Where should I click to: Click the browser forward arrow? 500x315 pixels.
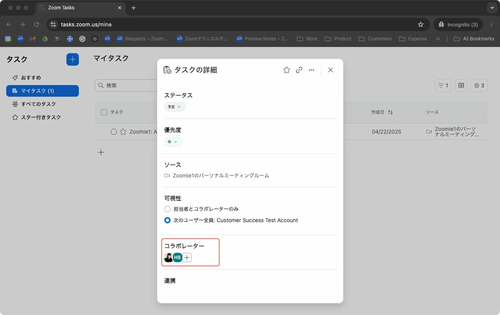click(23, 24)
